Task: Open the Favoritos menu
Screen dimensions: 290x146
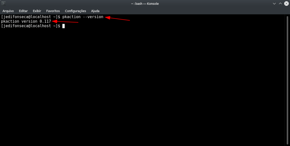Action: point(53,11)
